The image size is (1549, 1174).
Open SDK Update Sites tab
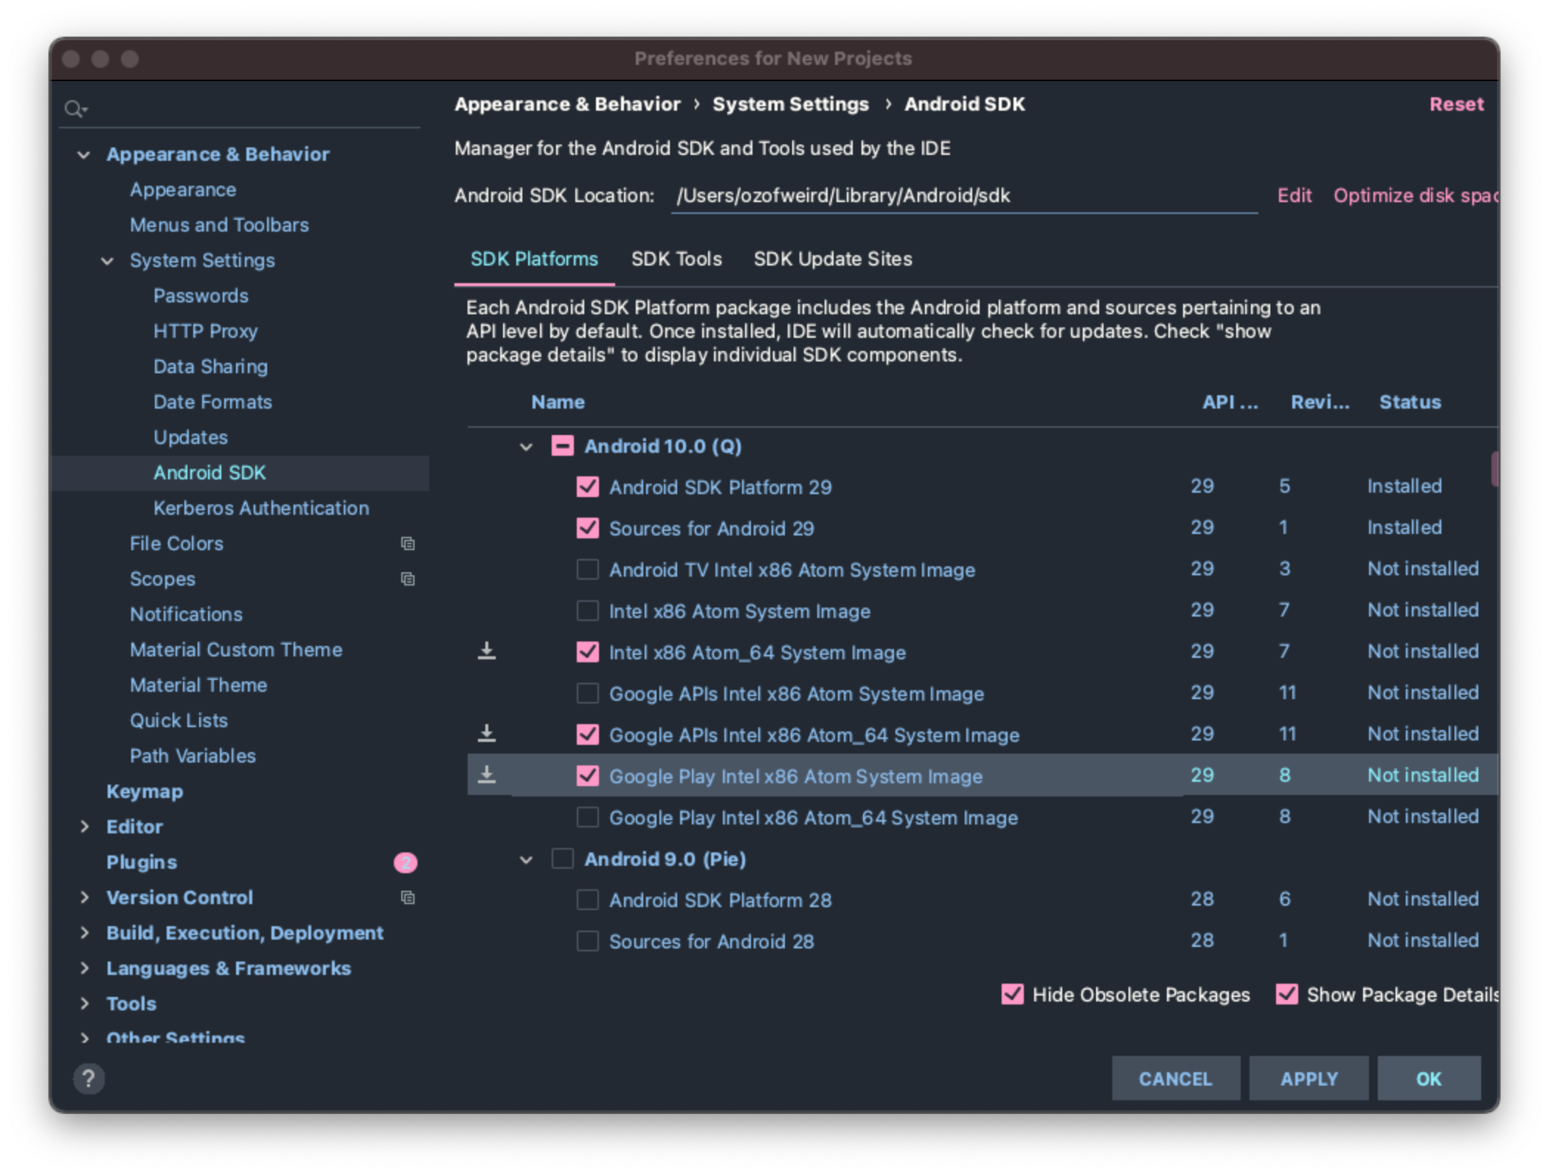(833, 259)
